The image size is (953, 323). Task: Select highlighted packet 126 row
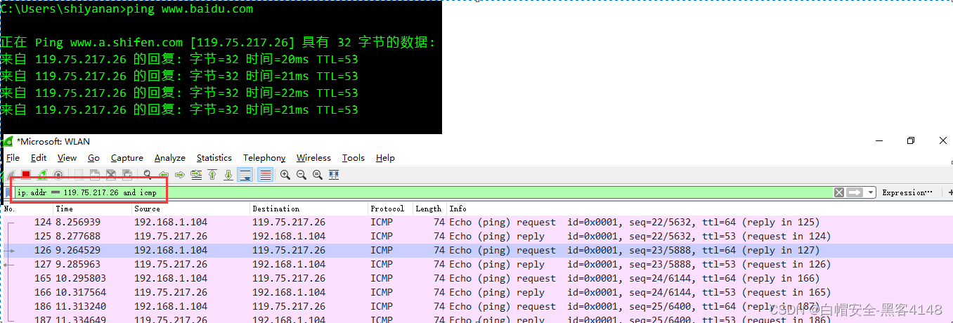(x=476, y=250)
